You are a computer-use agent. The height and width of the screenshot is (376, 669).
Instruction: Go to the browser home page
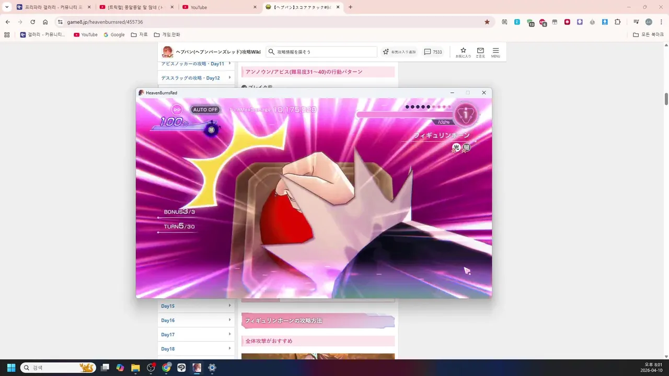click(x=45, y=22)
